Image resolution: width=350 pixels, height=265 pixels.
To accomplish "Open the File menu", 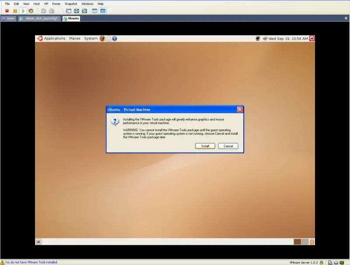I will click(x=7, y=4).
